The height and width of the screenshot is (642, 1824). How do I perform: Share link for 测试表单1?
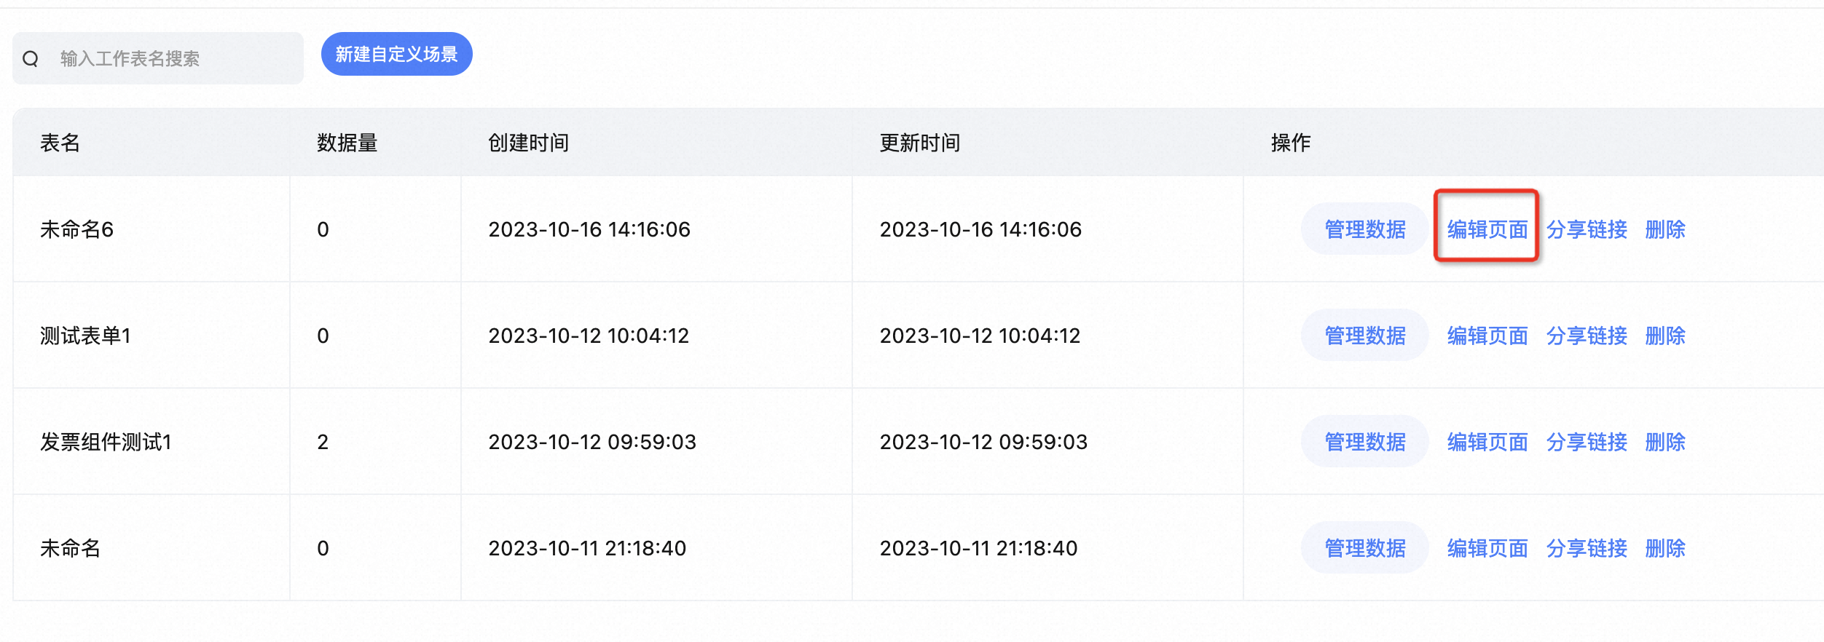coord(1587,336)
